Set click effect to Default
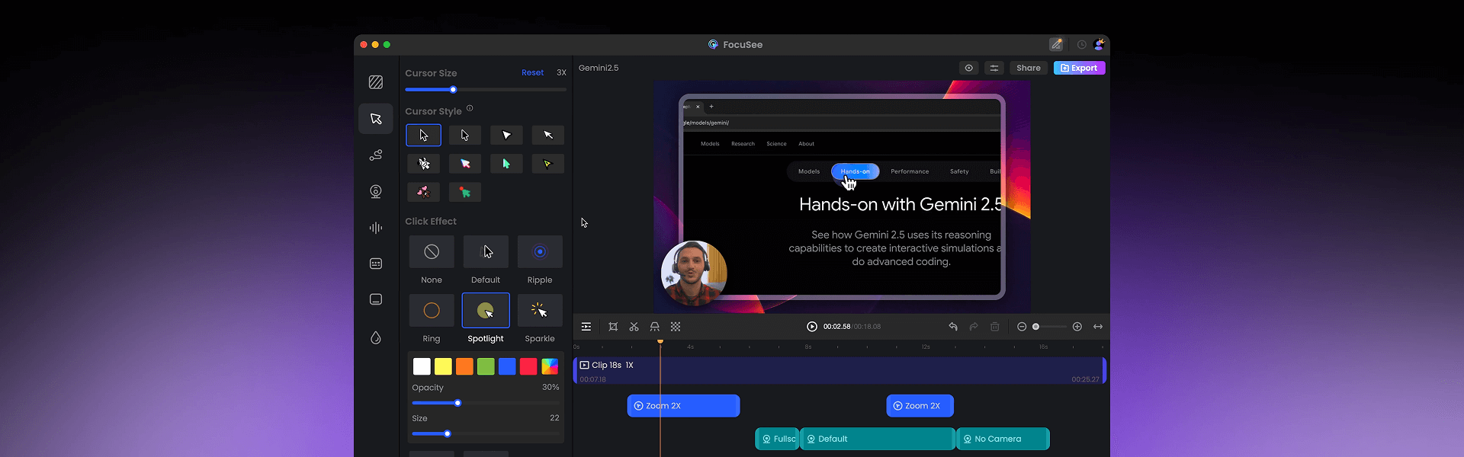1464x457 pixels. (486, 251)
